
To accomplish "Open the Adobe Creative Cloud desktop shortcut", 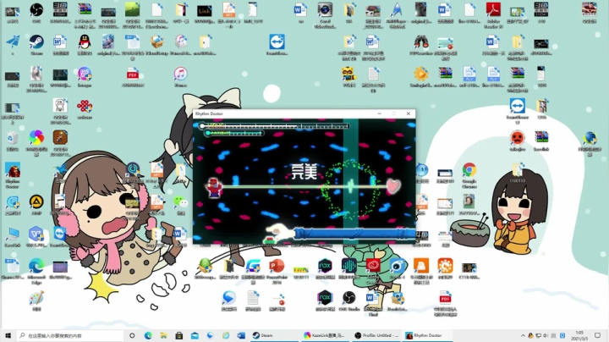I will point(373,266).
